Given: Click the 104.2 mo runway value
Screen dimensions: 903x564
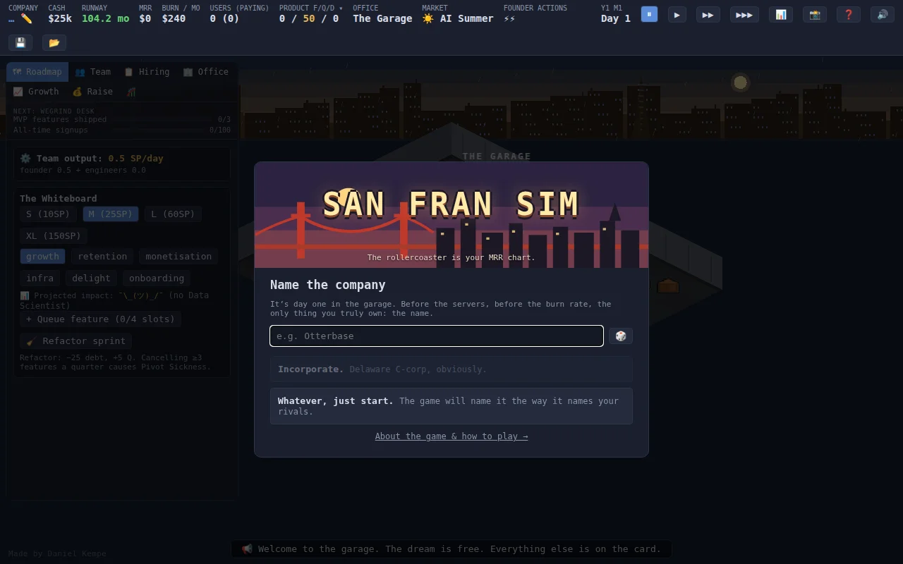Looking at the screenshot, I should point(105,18).
